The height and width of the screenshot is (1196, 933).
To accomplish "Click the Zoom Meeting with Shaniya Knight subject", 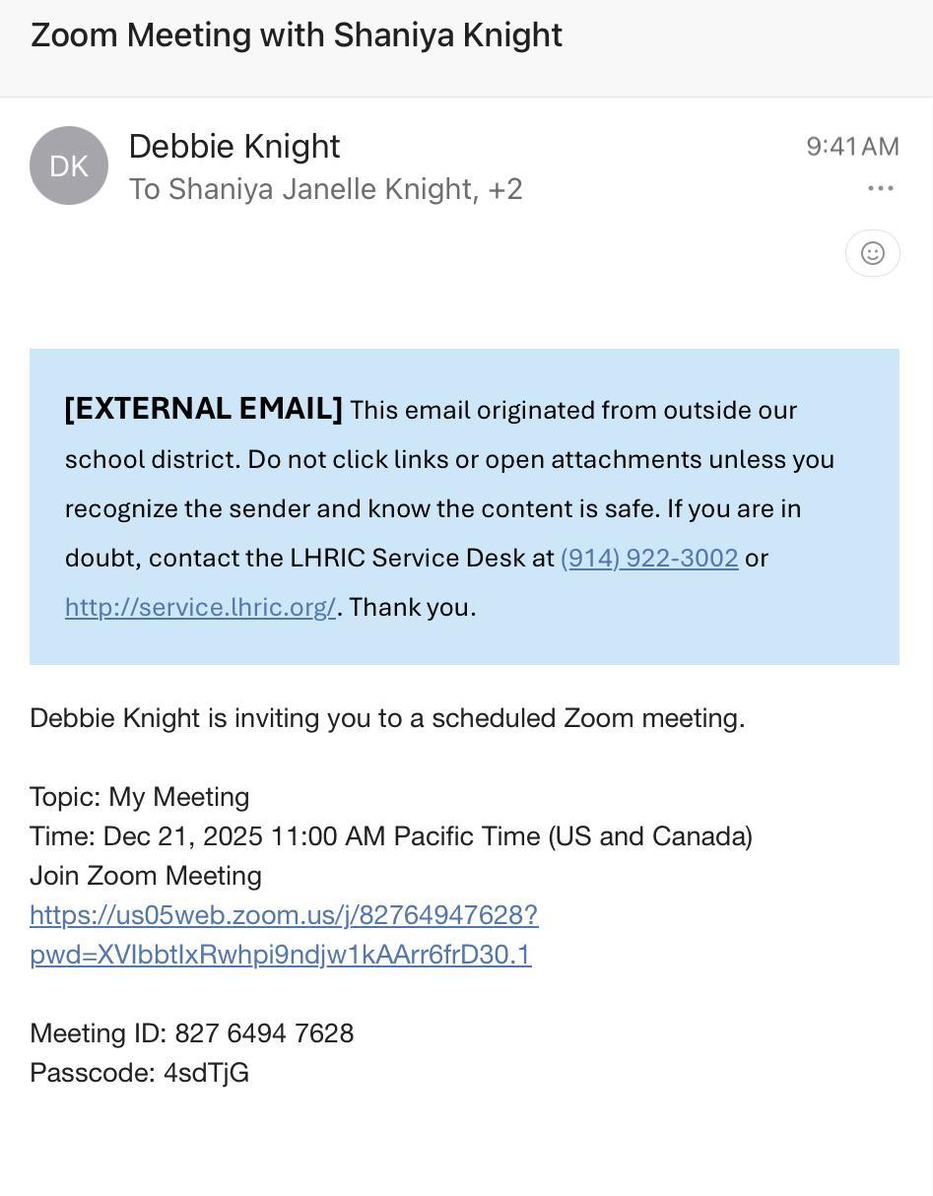I will coord(297,35).
